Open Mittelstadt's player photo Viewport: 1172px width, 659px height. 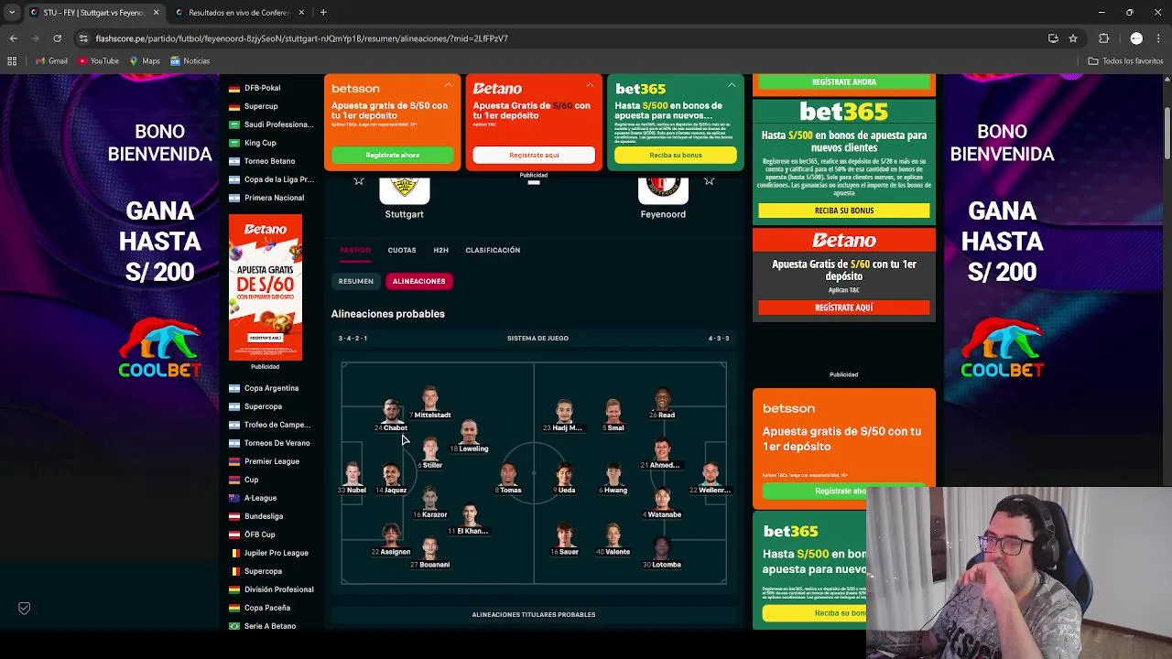point(430,398)
